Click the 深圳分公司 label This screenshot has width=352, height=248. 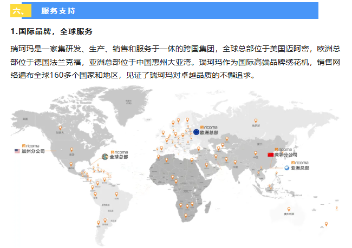point(286,155)
